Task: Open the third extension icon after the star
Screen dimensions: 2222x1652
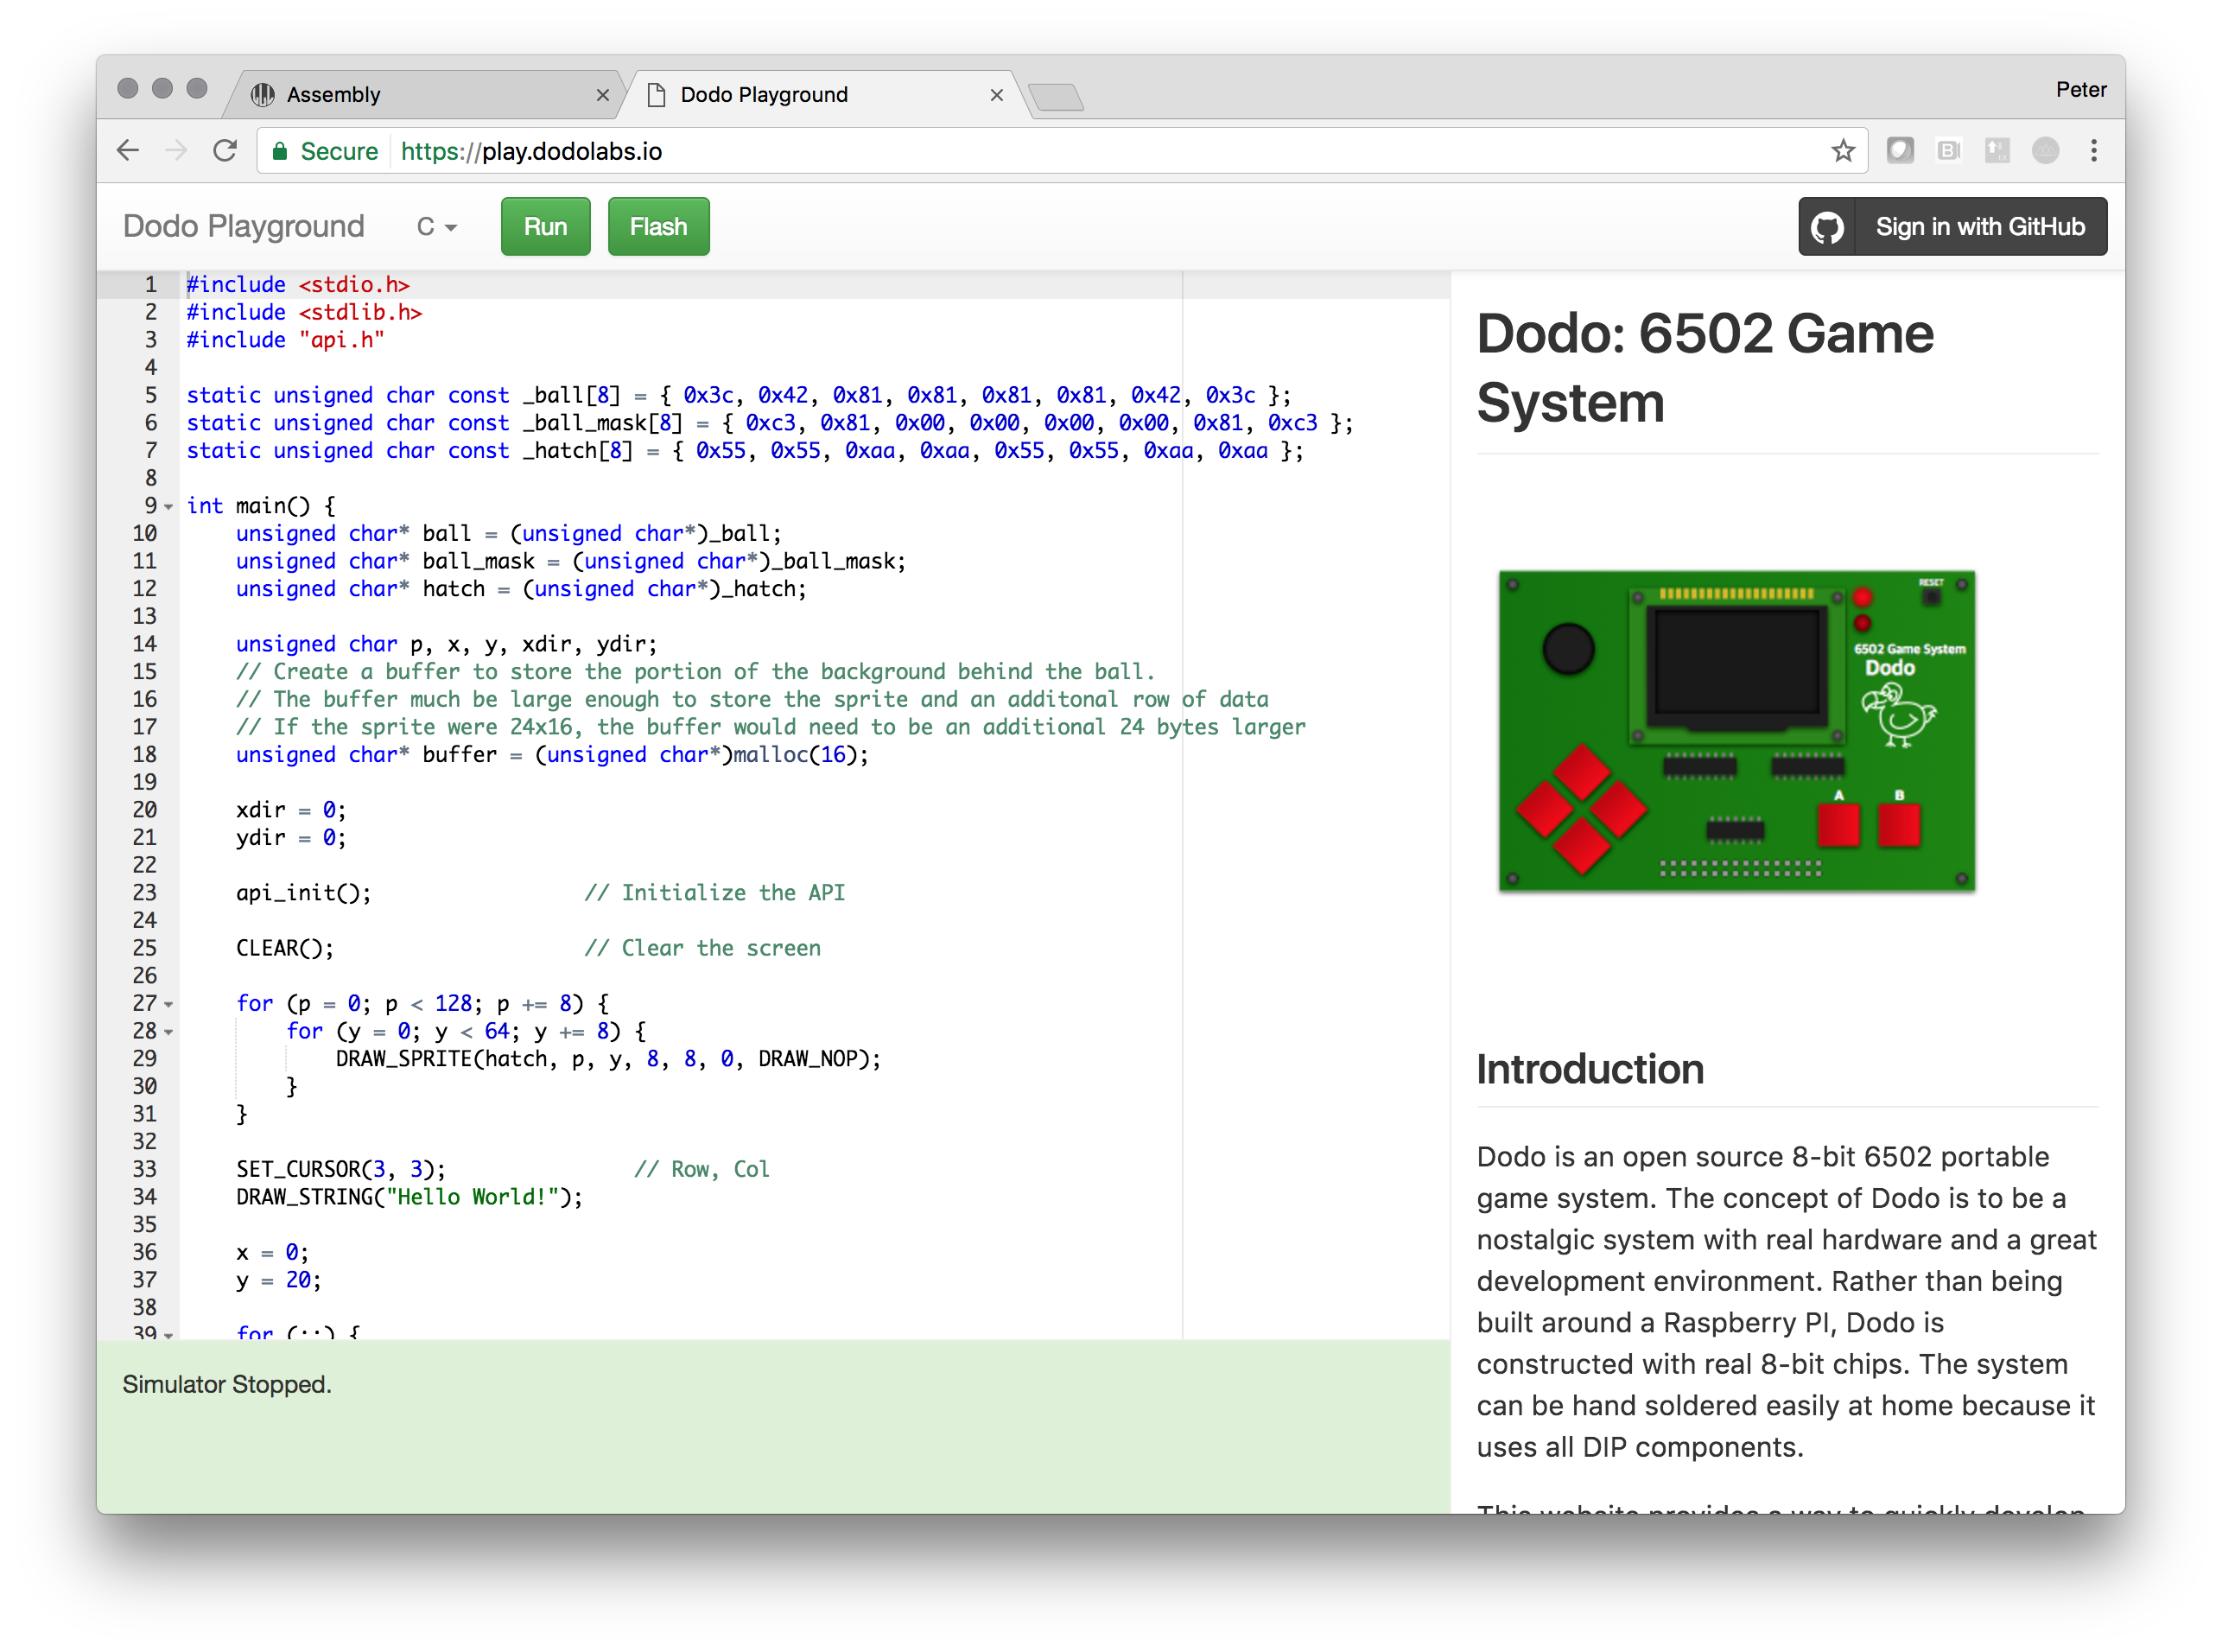Action: (x=1997, y=151)
